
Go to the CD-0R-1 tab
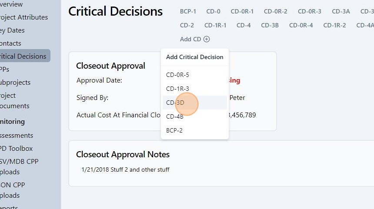pos(242,11)
